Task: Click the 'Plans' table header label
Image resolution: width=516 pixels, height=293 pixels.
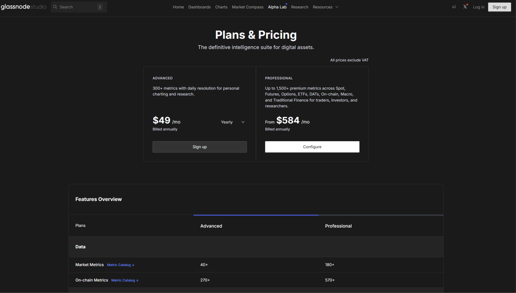Action: 80,226
